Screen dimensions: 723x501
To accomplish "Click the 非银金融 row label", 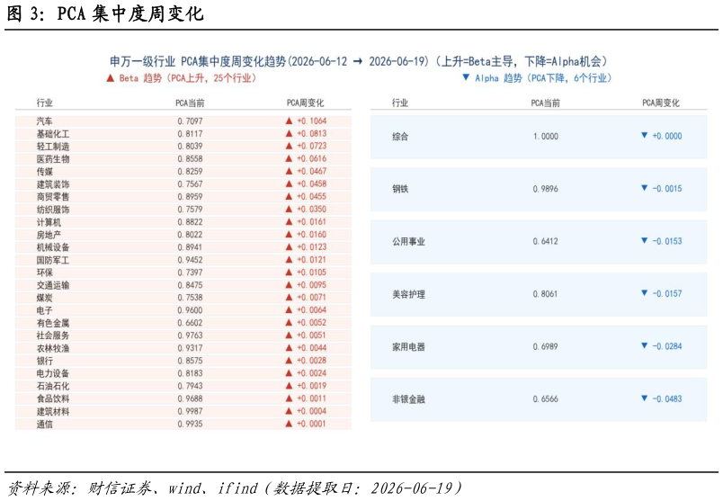I will click(408, 399).
